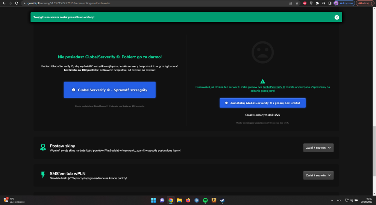Viewport: 376px width, 205px height.
Task: Open the red adblock extension icon
Action: pos(305,3)
